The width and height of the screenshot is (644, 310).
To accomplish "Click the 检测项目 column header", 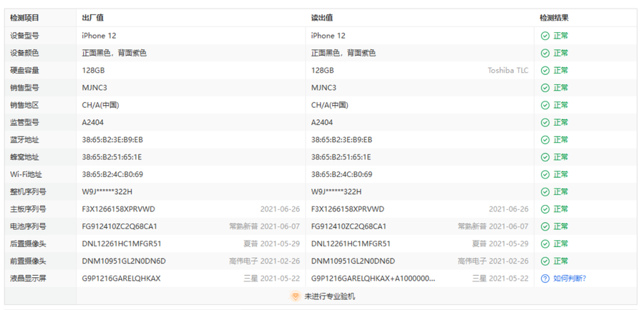I will 24,18.
